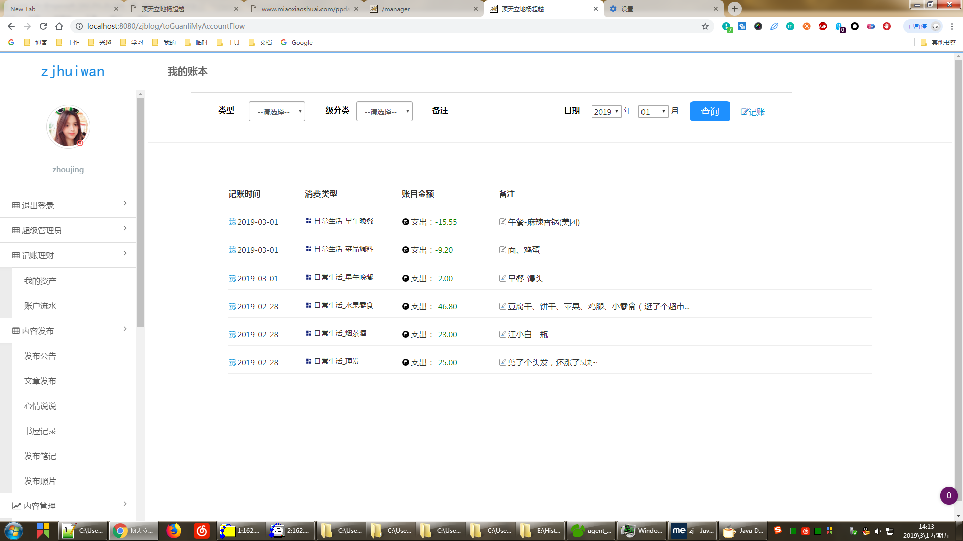Image resolution: width=963 pixels, height=541 pixels.
Task: Open the month dropdown showing 01
Action: [653, 111]
